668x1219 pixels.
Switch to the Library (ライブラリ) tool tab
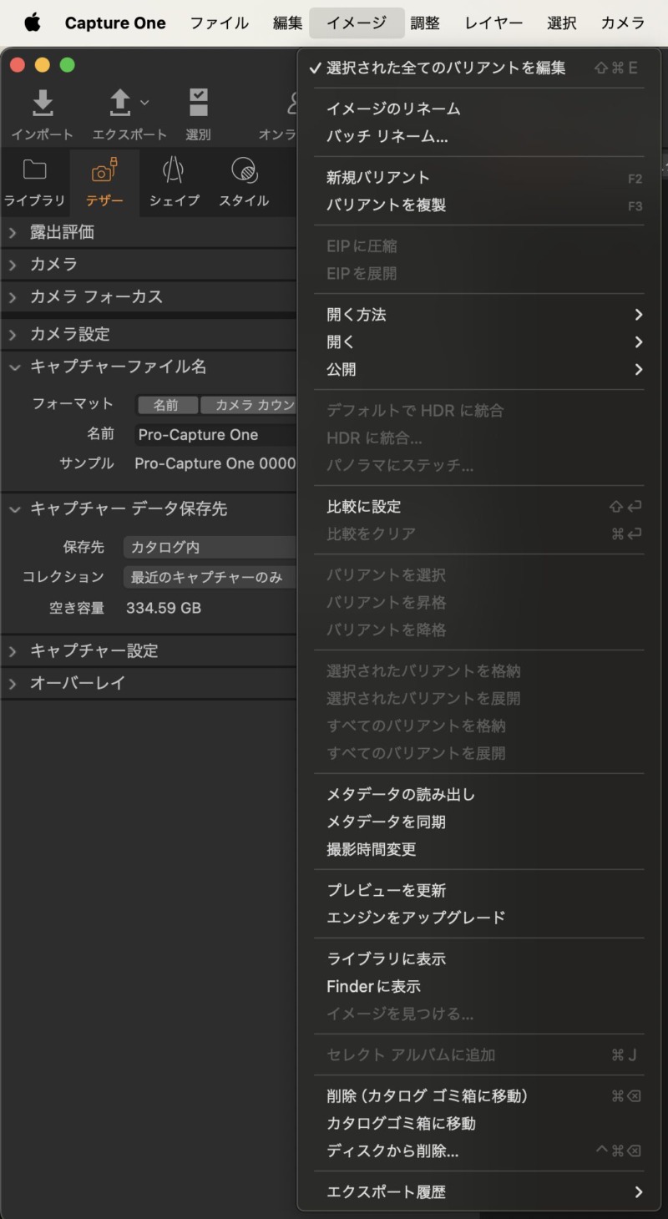34,171
